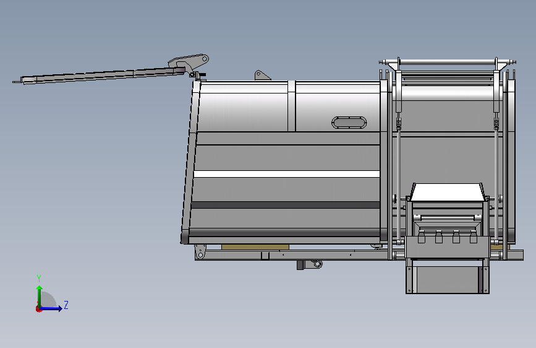Select the horizontal top bar of the rear loader

click(448, 63)
